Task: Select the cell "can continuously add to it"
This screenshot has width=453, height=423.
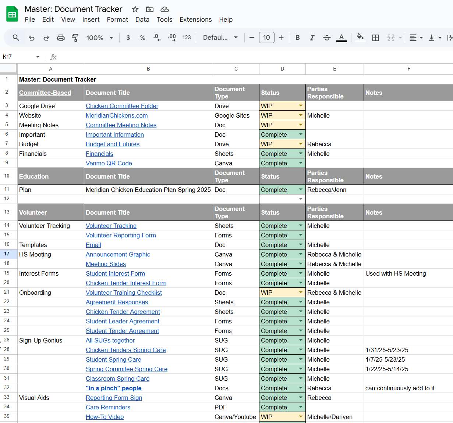Action: point(408,388)
